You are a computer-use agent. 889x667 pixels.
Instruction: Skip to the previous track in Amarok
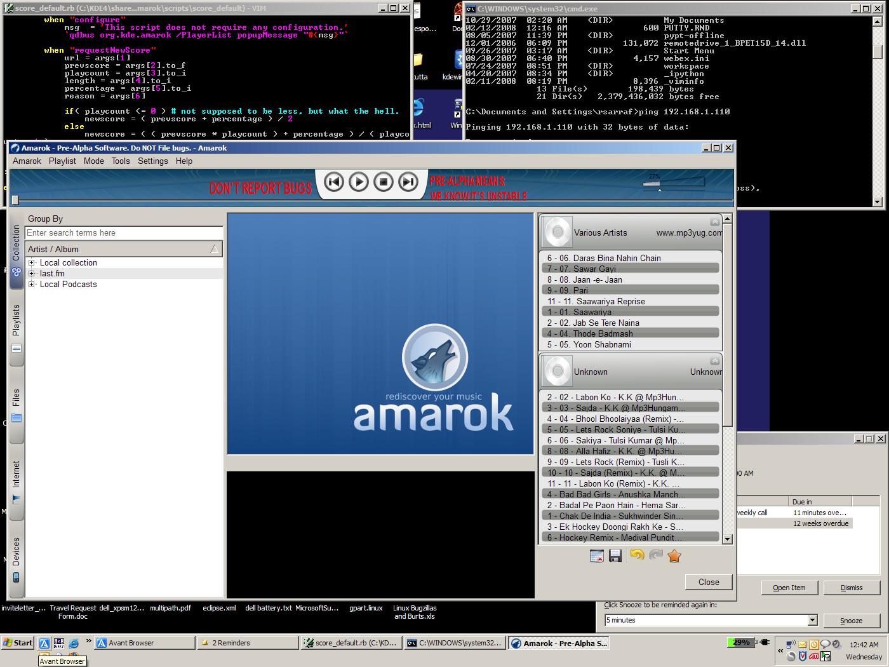(334, 182)
